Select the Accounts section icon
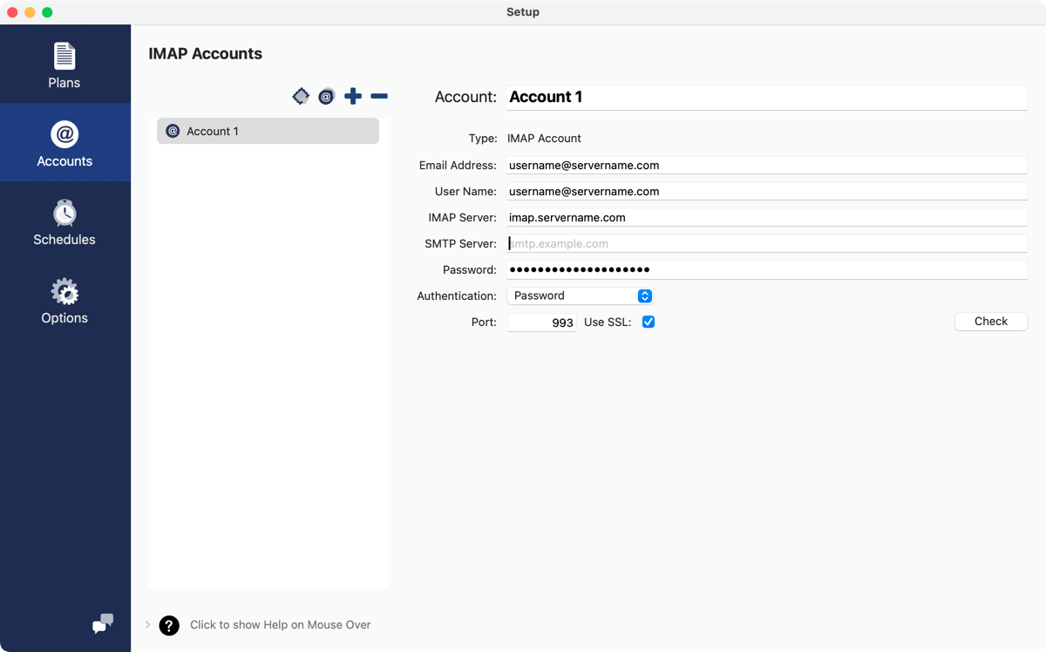Viewport: 1046px width, 652px height. pyautogui.click(x=64, y=142)
